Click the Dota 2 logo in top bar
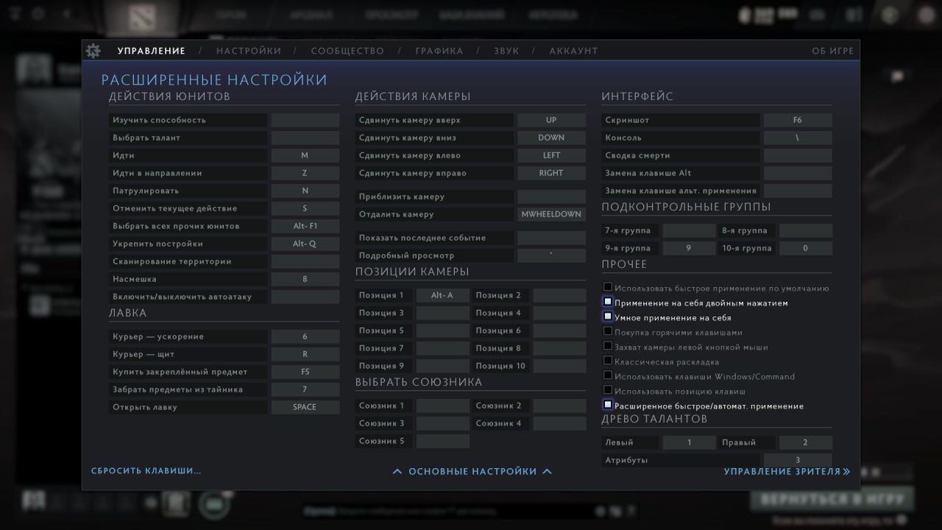 click(146, 16)
